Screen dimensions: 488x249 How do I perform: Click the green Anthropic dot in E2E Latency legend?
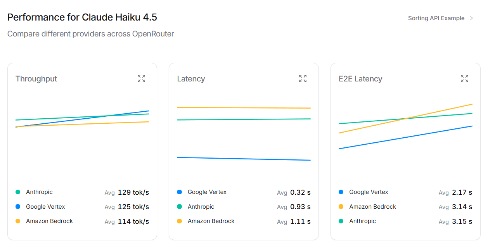pyautogui.click(x=342, y=221)
